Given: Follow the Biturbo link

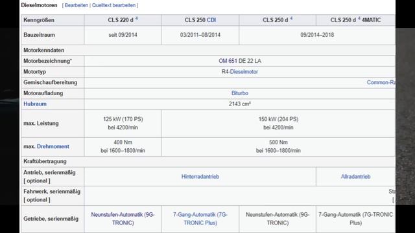Looking at the screenshot, I should coord(240,93).
